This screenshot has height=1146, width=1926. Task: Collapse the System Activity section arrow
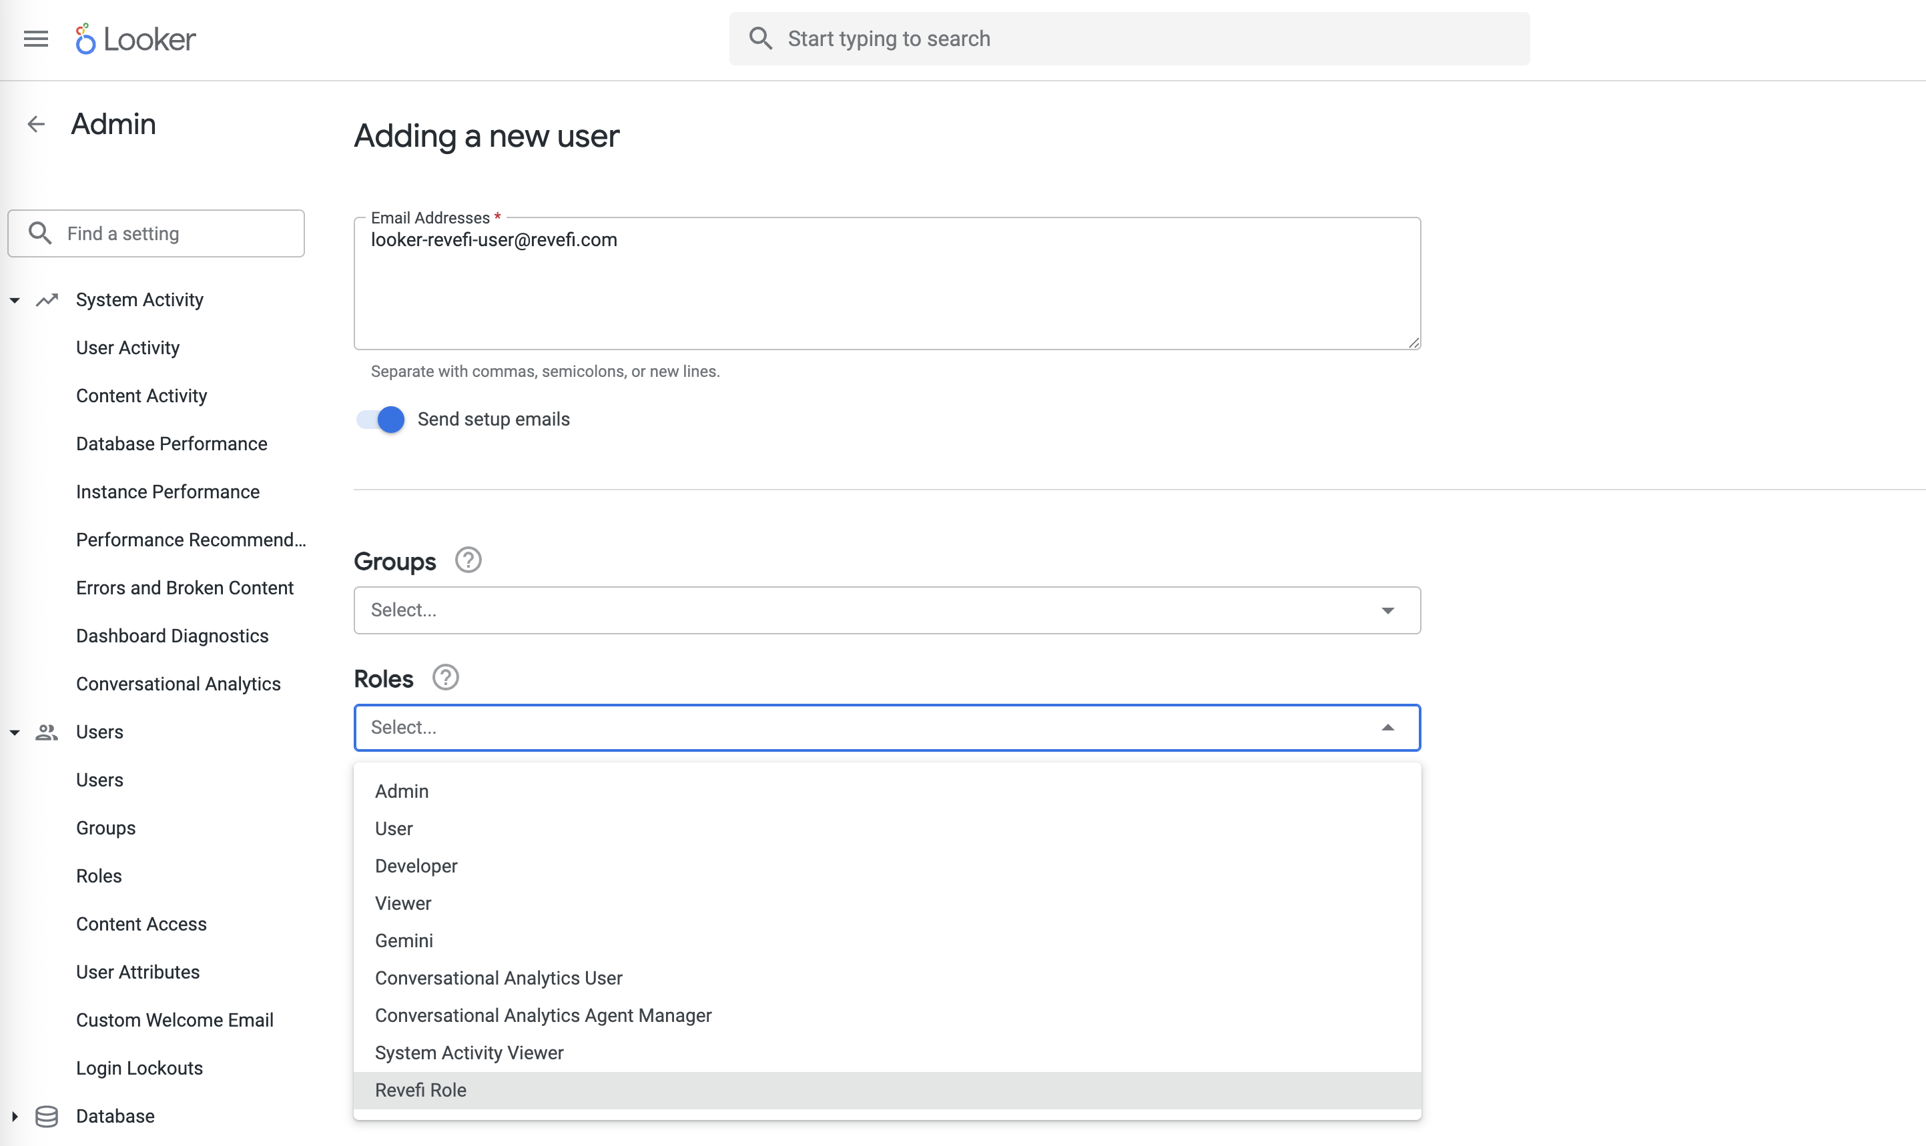tap(15, 300)
